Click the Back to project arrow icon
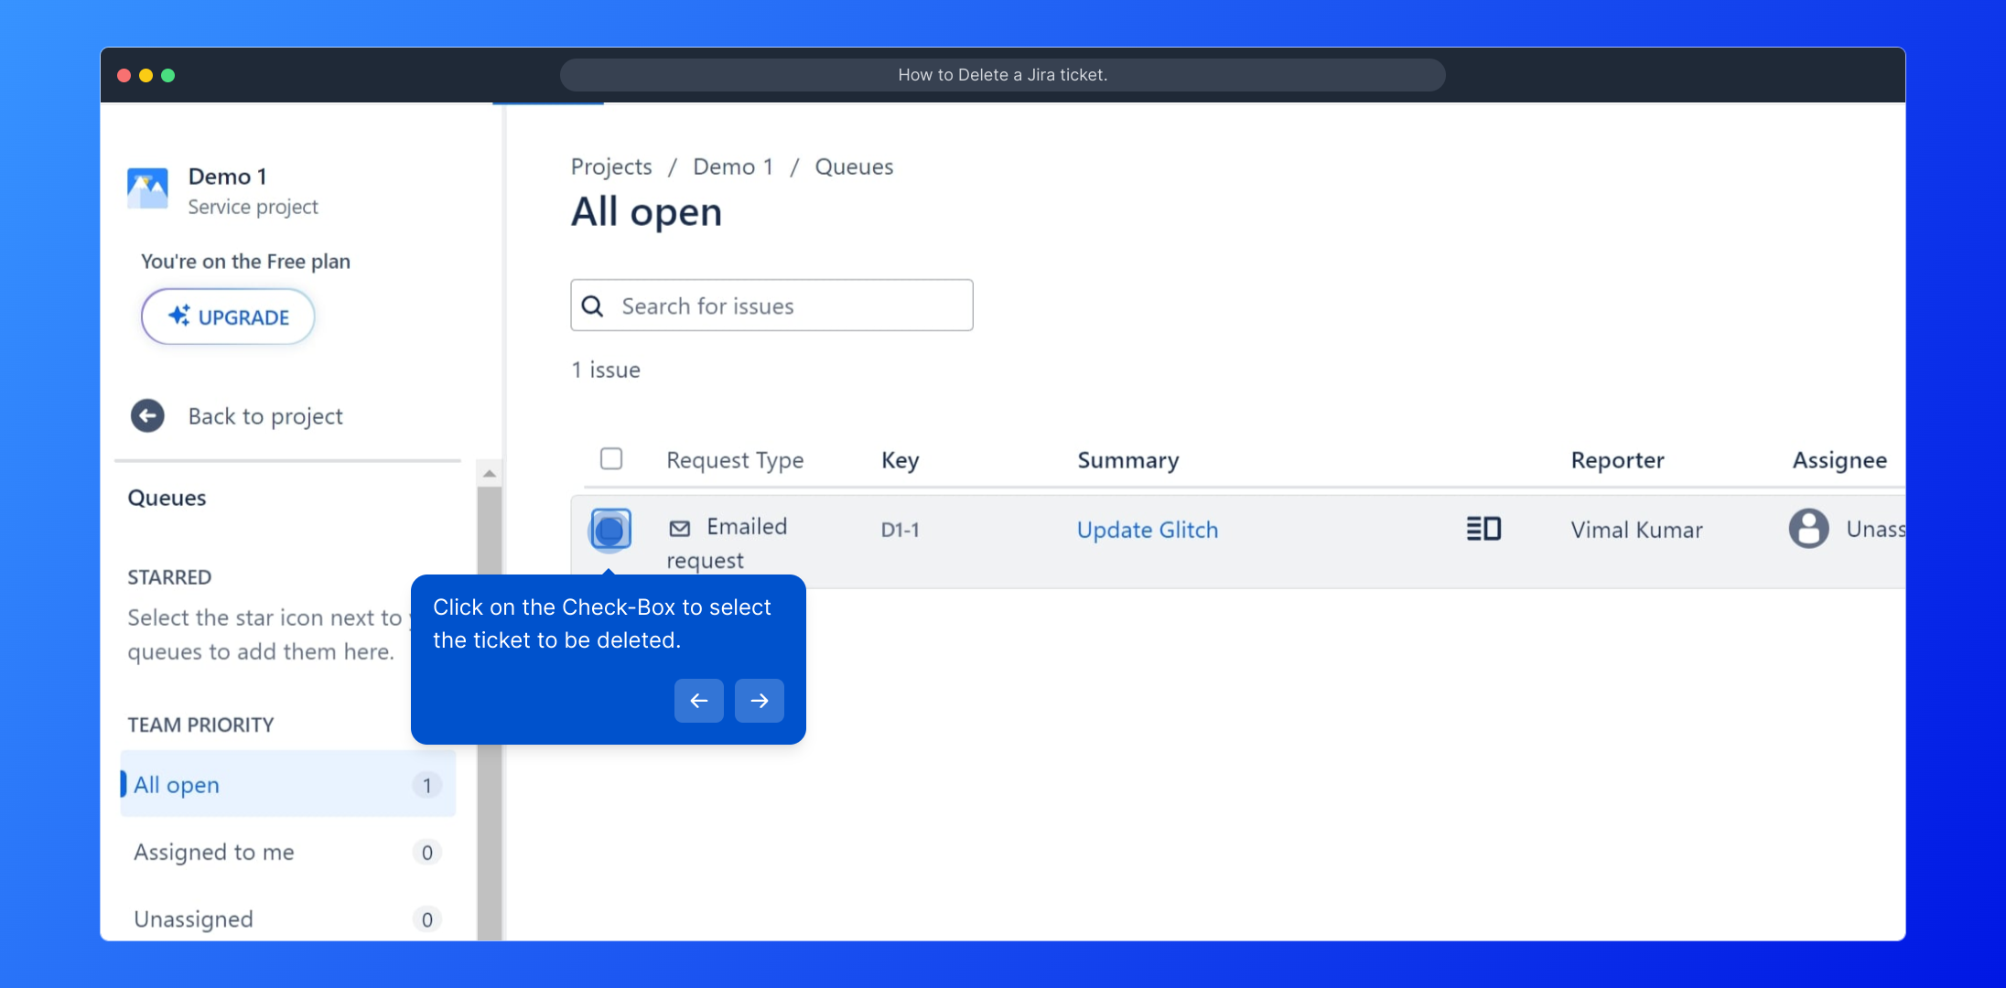 point(147,416)
